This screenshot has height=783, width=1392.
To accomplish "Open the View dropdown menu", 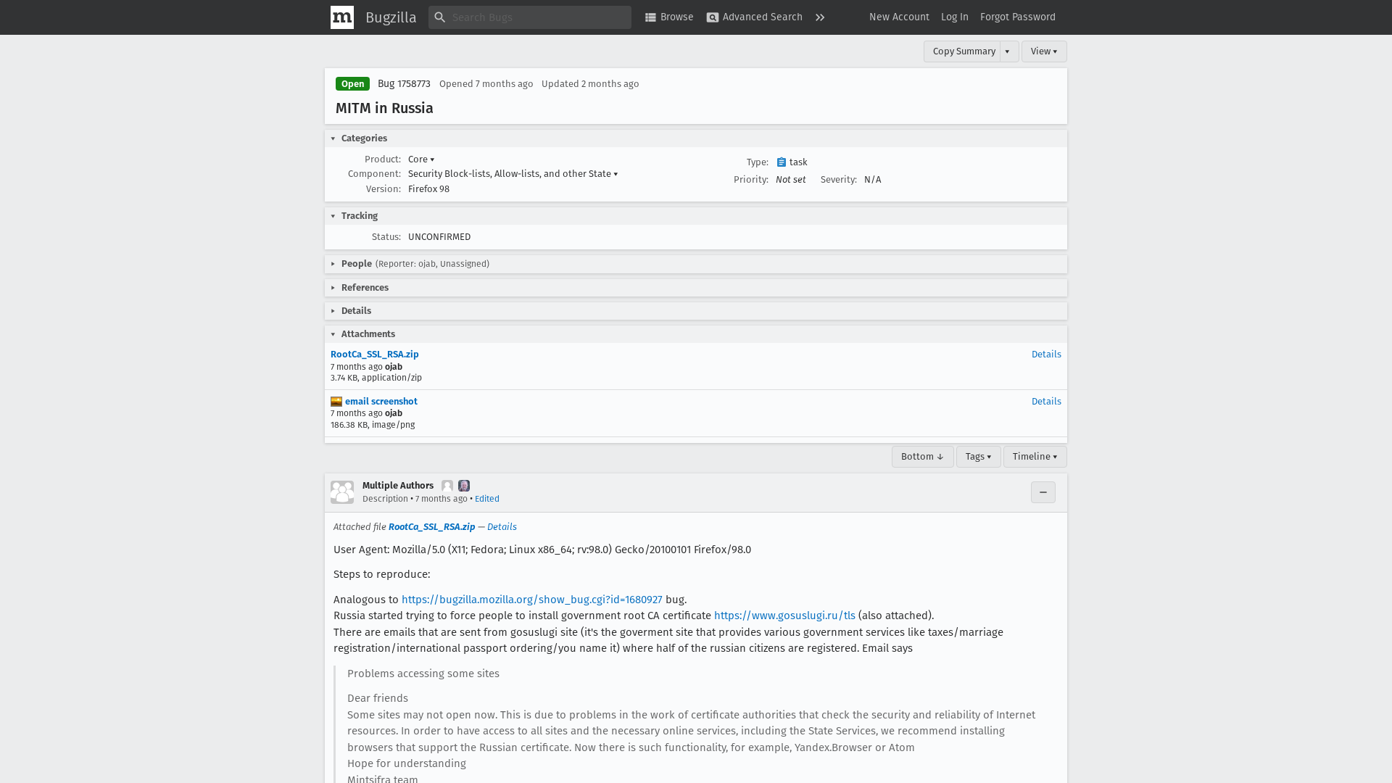I will click(x=1044, y=51).
